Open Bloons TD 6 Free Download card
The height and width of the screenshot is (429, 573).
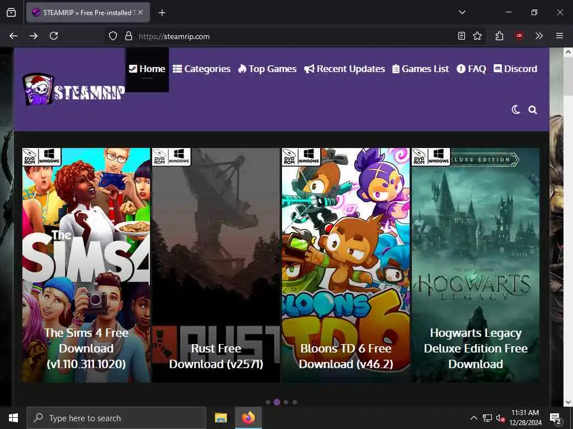point(346,265)
